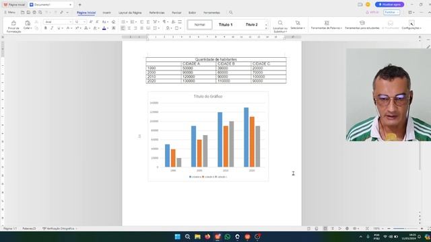The image size is (431, 242).
Task: Increase font size with grow icon
Action: (91, 22)
